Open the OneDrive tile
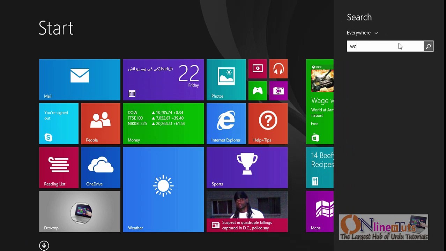 (x=101, y=168)
